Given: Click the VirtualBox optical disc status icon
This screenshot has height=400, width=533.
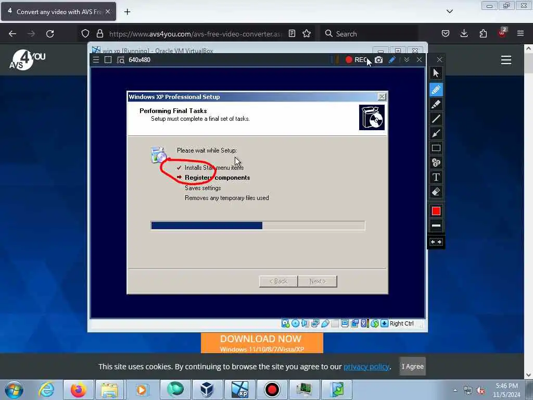Looking at the screenshot, I should click(296, 323).
